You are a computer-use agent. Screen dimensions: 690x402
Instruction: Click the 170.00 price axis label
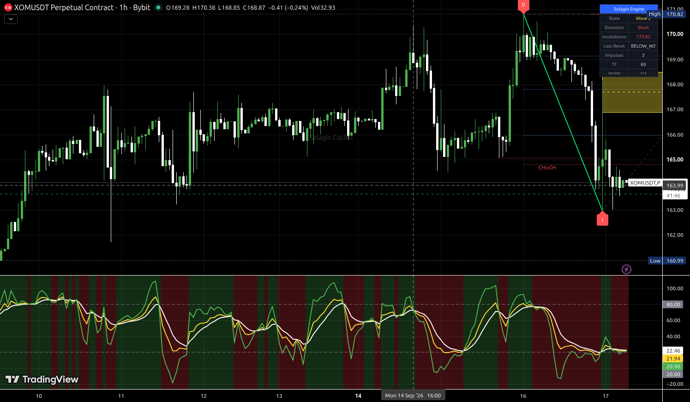click(x=675, y=34)
